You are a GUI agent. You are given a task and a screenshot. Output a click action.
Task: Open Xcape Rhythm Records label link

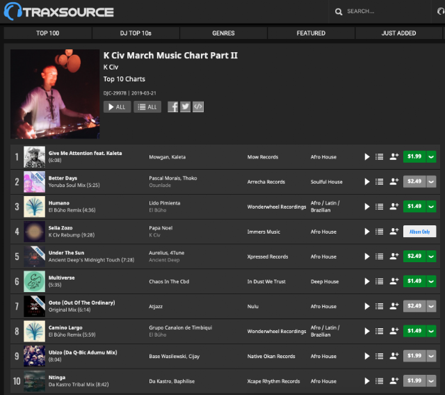click(x=273, y=381)
